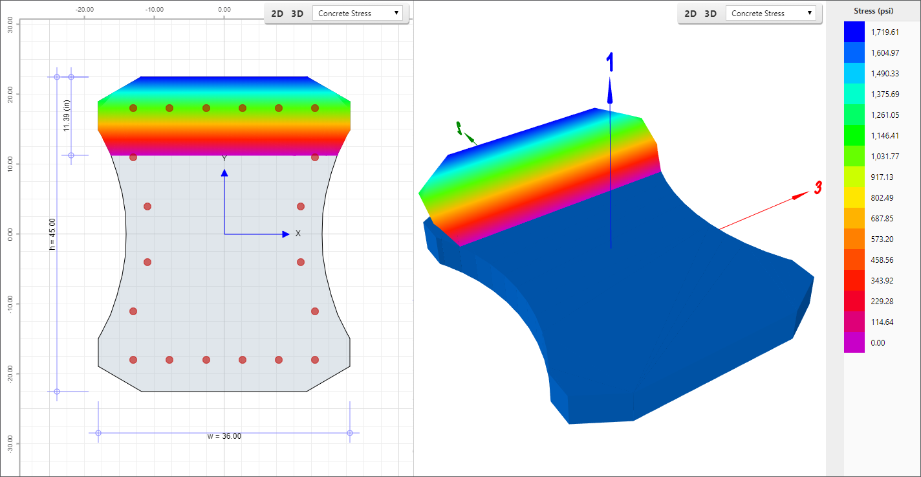Click the 687.85 legend value
Screen dimensions: 921x477
click(x=882, y=218)
